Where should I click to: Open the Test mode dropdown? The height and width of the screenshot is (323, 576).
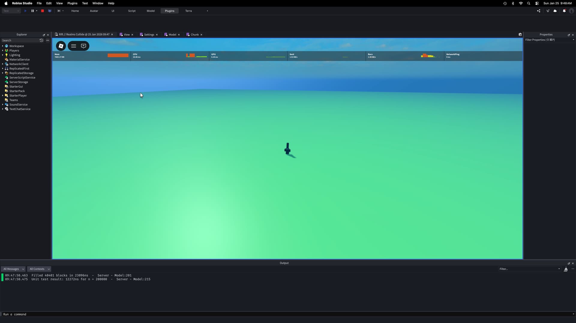point(11,11)
